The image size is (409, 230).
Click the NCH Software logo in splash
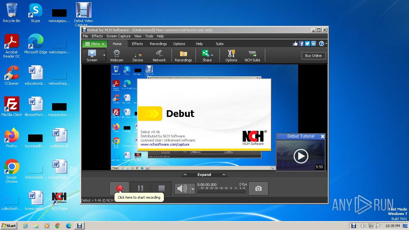coord(254,138)
